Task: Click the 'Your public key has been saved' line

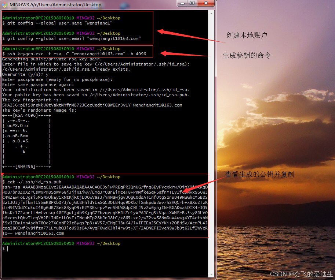Action: (x=95, y=95)
